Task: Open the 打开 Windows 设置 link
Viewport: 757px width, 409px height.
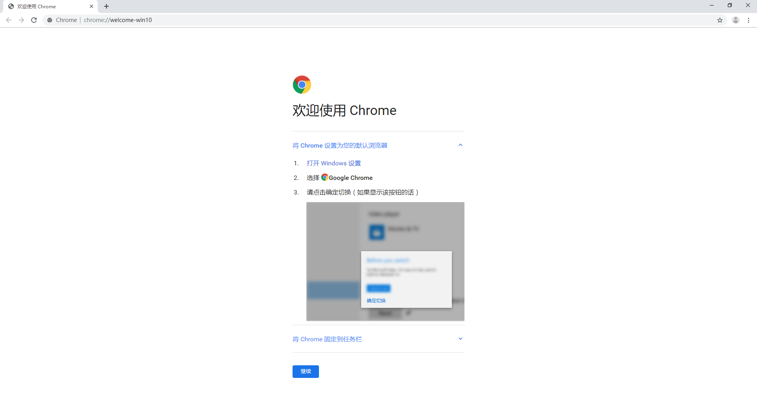Action: point(334,163)
